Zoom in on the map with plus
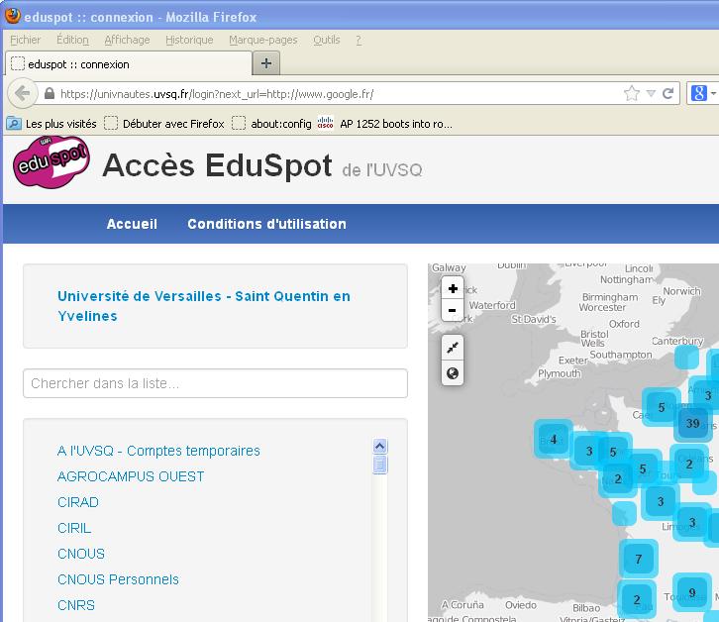The width and height of the screenshot is (719, 622). [453, 288]
